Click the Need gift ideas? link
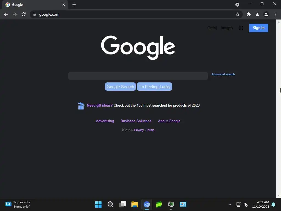This screenshot has height=211, width=281. point(100,105)
